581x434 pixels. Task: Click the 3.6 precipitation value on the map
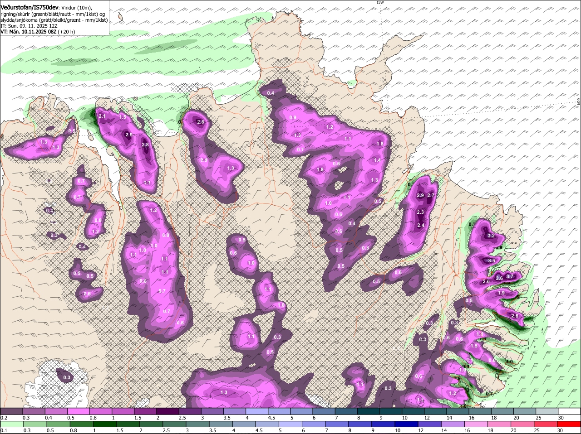(x=499, y=278)
